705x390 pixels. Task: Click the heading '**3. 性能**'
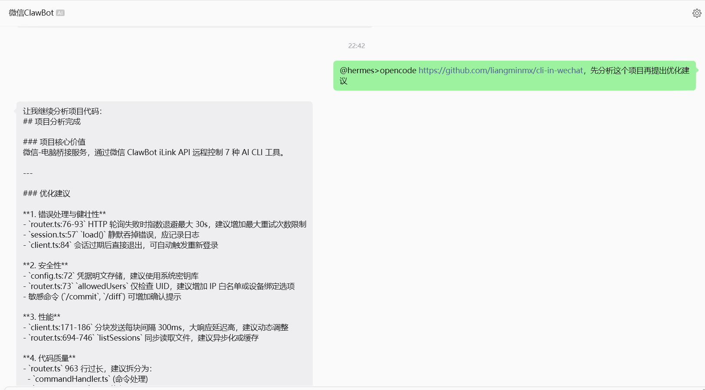click(x=42, y=317)
